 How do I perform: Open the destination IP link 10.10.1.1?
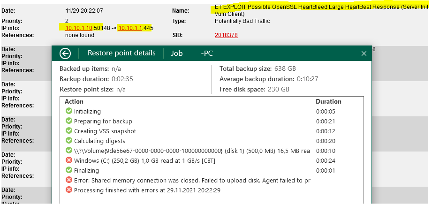130,28
